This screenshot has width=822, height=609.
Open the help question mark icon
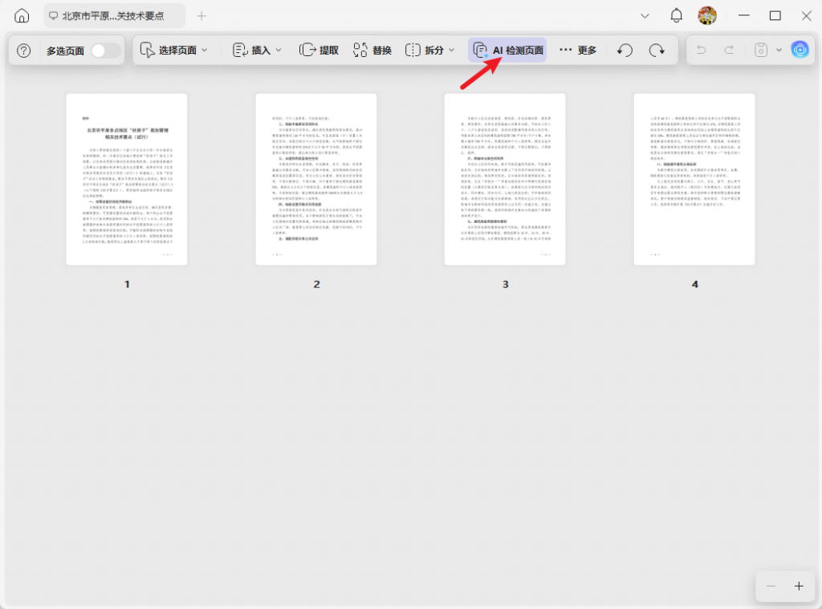point(24,51)
